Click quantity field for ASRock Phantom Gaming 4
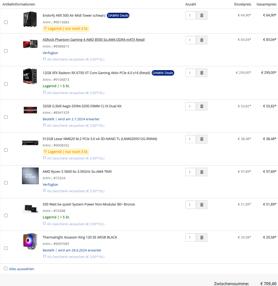This screenshot has height=286, width=278. coord(191,40)
